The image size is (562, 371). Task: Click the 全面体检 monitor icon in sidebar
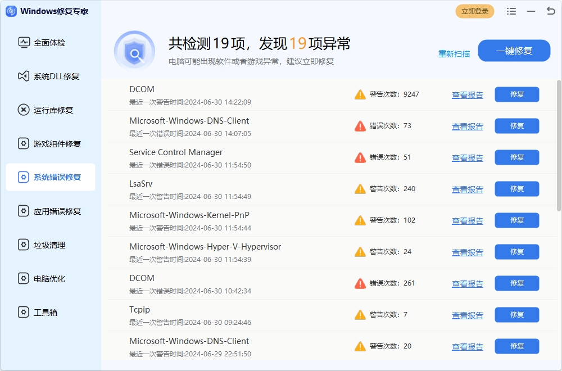[x=24, y=42]
